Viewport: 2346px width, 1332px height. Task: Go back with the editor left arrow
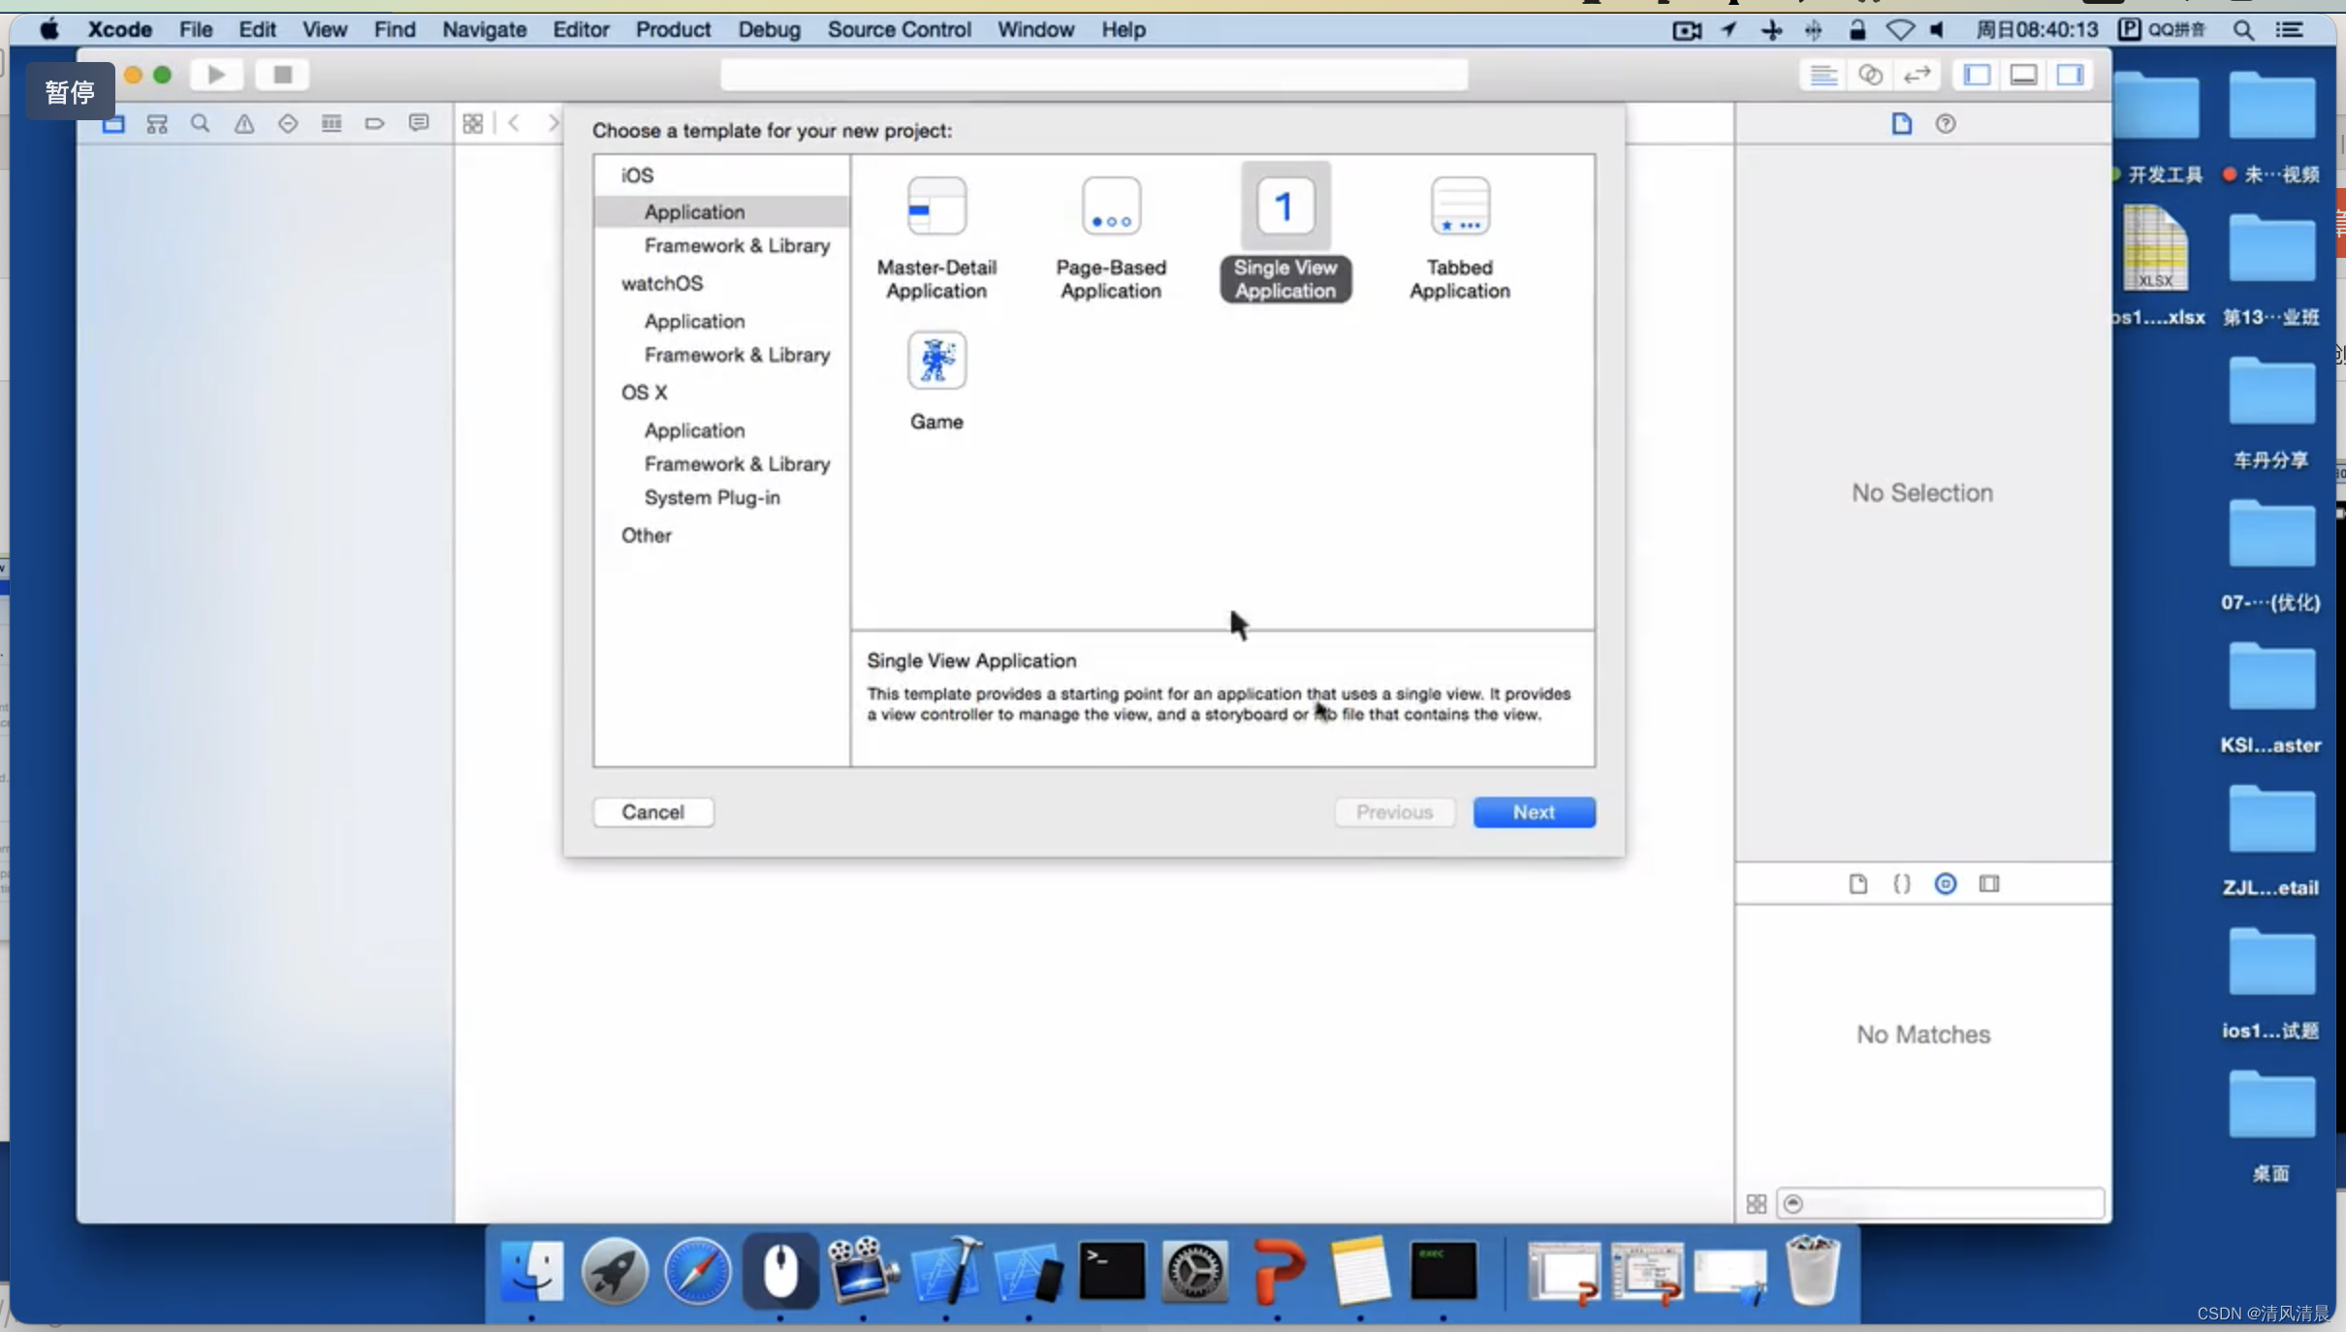point(514,123)
